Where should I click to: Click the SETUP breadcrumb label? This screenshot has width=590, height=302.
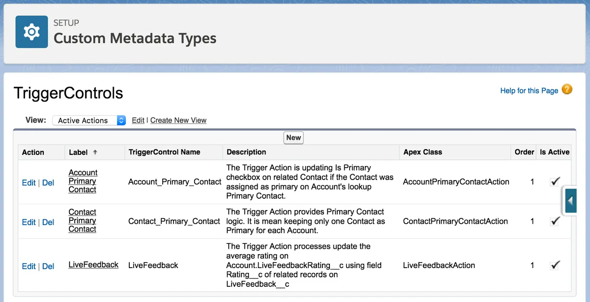(66, 23)
